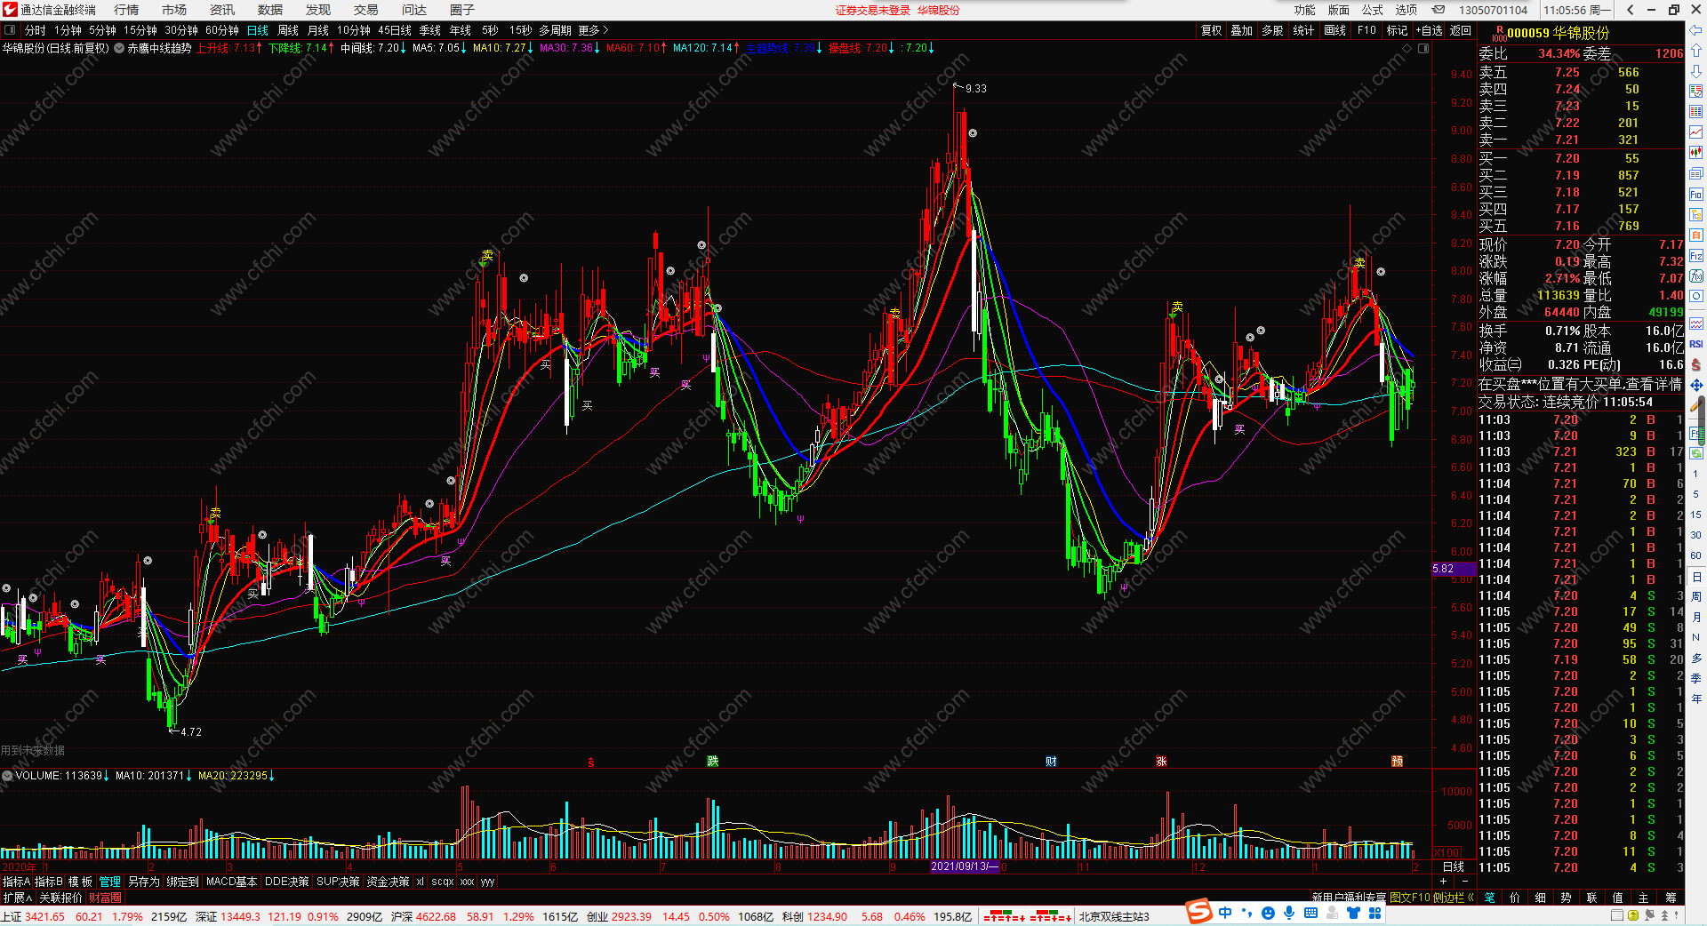
Task: Switch to 60分钟 period
Action: (222, 30)
